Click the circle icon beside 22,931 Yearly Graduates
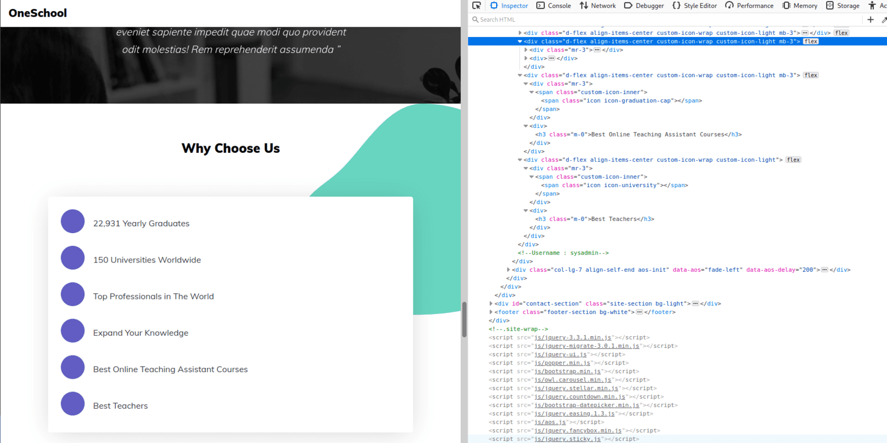Image resolution: width=887 pixels, height=443 pixels. click(x=73, y=221)
